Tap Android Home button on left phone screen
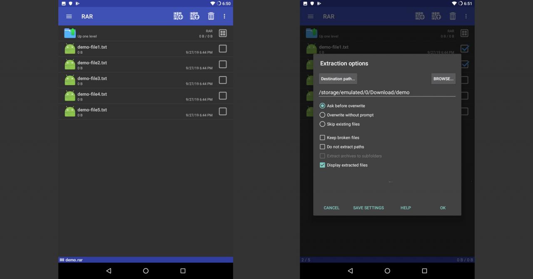Image resolution: width=533 pixels, height=279 pixels. tap(146, 271)
